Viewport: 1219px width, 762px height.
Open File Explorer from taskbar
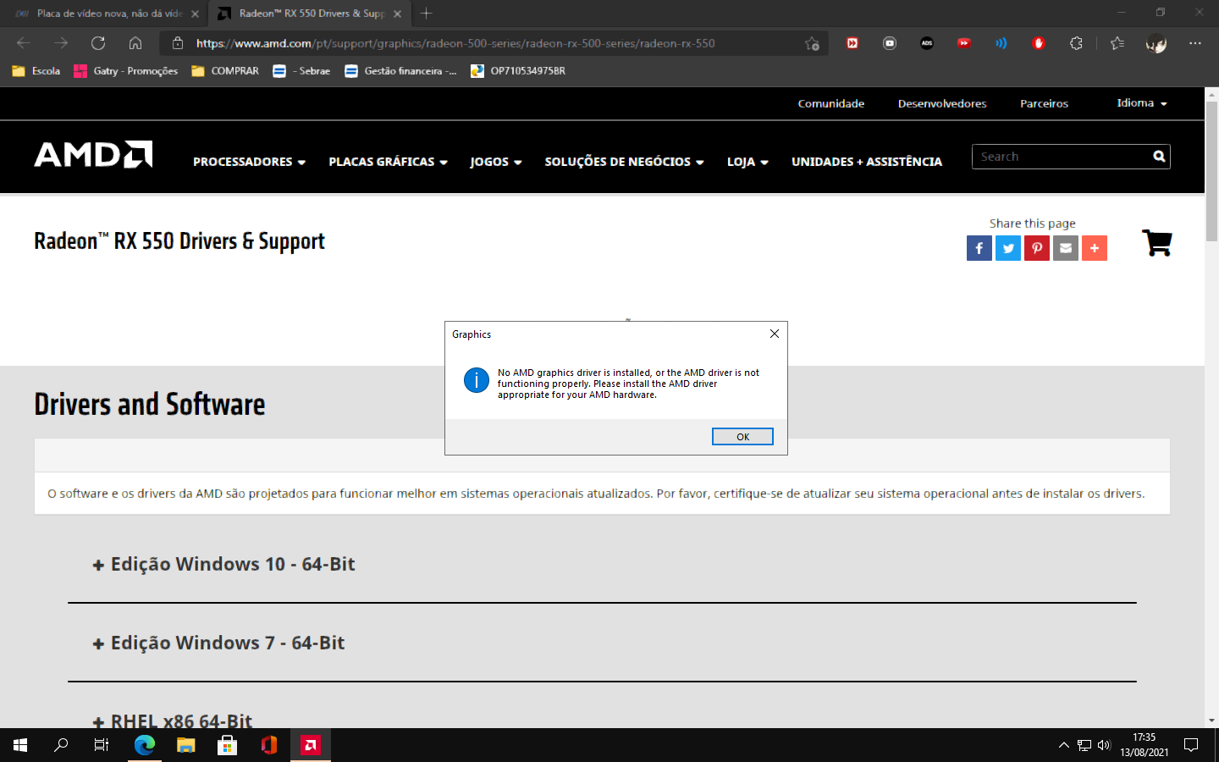tap(186, 745)
